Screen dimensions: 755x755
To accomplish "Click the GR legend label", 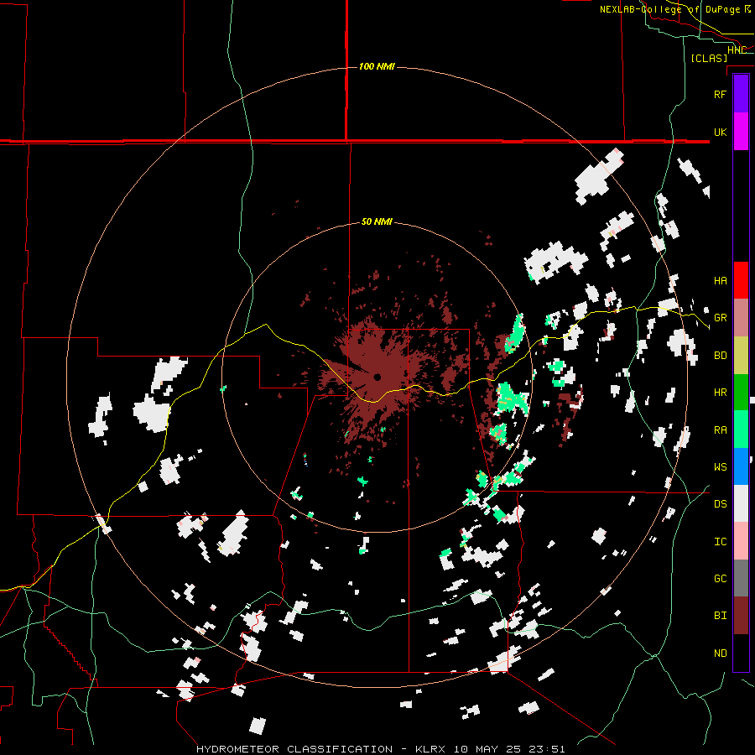I will [x=720, y=318].
